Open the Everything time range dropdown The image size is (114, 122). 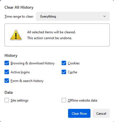[x=73, y=16]
